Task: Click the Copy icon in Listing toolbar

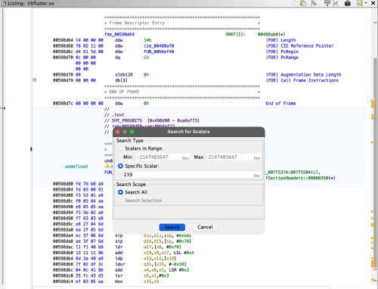Action: pyautogui.click(x=295, y=3)
